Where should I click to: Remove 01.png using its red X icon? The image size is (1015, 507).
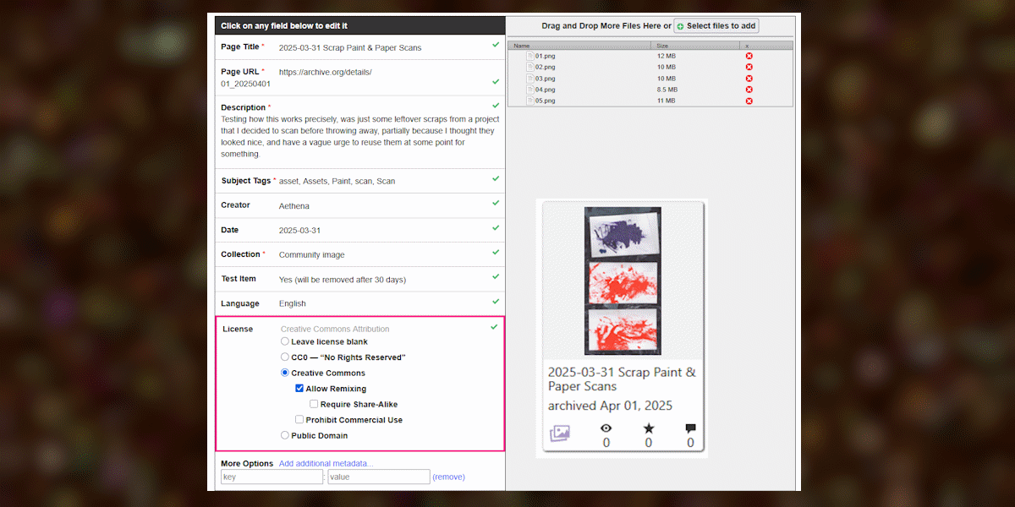pyautogui.click(x=748, y=55)
